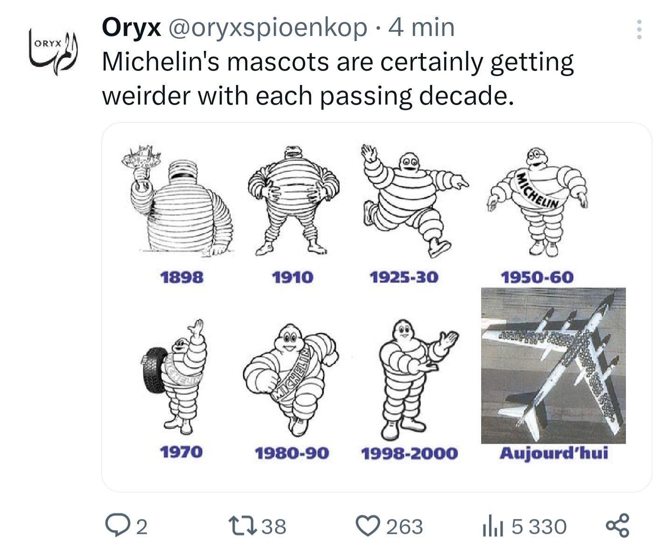Viewport: 672px width, 553px height.
Task: Open view analytics bar chart icon
Action: 492,526
